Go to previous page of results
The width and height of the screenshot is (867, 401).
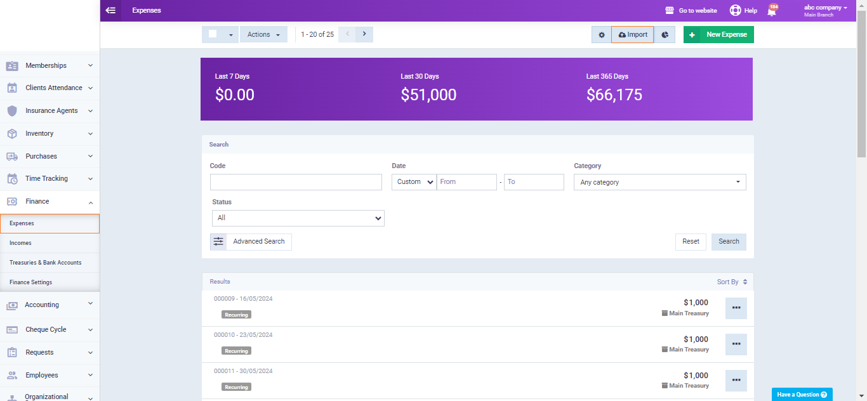click(x=347, y=34)
